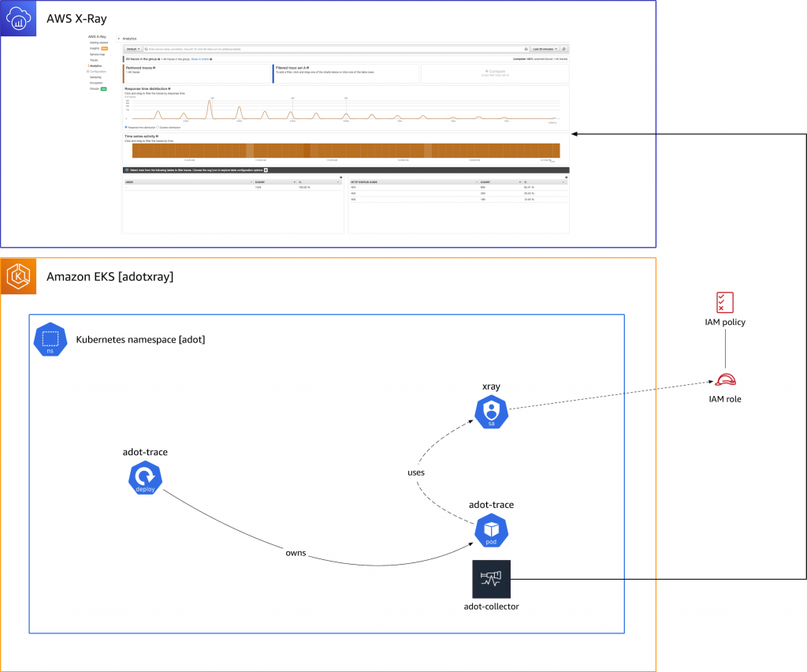807x672 pixels.
Task: Select Response time distribution radio button
Action: point(126,127)
